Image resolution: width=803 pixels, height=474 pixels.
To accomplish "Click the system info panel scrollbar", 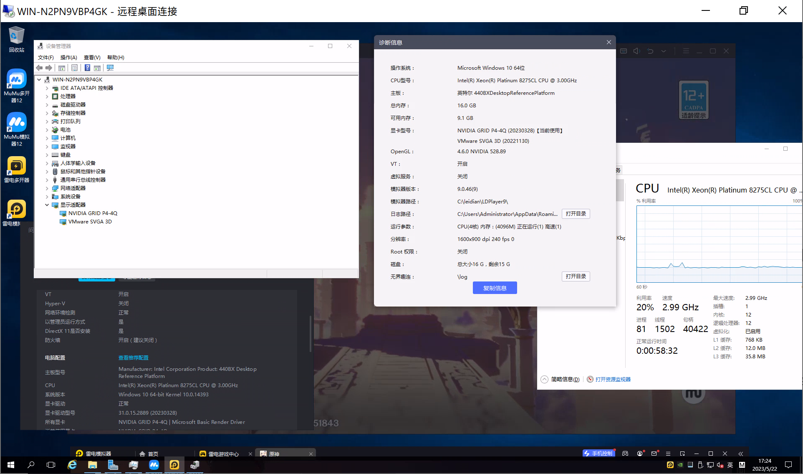I will click(311, 334).
